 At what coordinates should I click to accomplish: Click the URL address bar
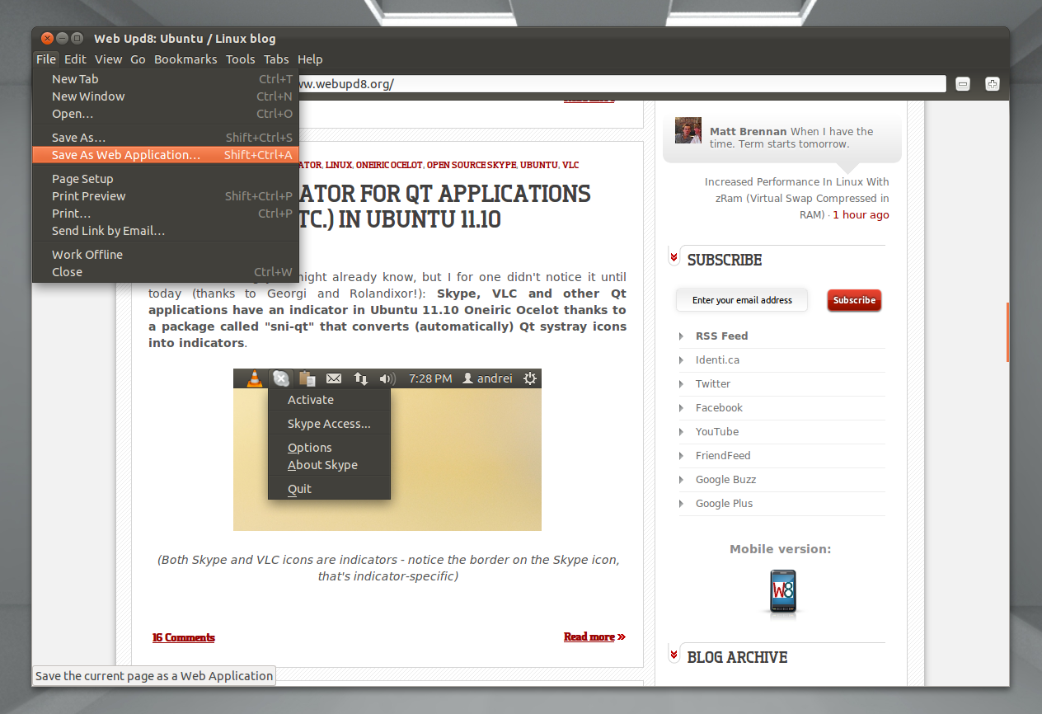click(622, 84)
